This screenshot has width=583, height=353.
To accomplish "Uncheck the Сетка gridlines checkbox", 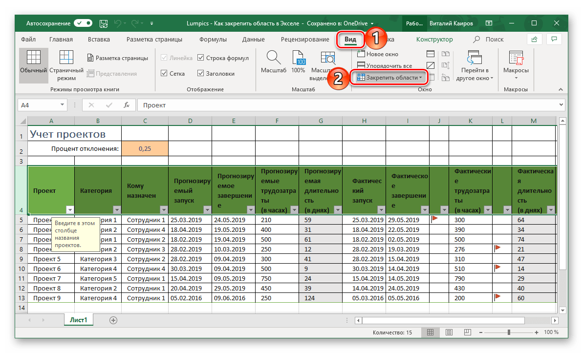I will [164, 74].
